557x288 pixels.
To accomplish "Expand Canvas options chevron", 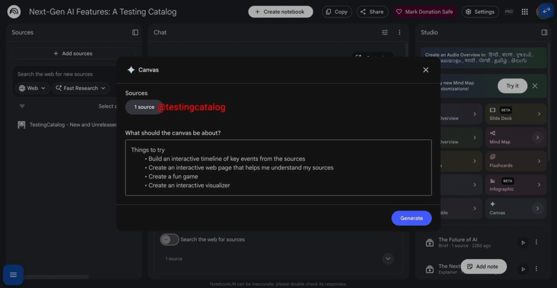I will 537,209.
